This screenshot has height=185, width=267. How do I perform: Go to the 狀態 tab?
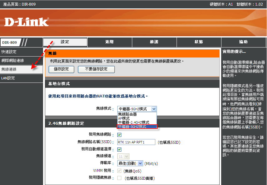tap(199, 42)
